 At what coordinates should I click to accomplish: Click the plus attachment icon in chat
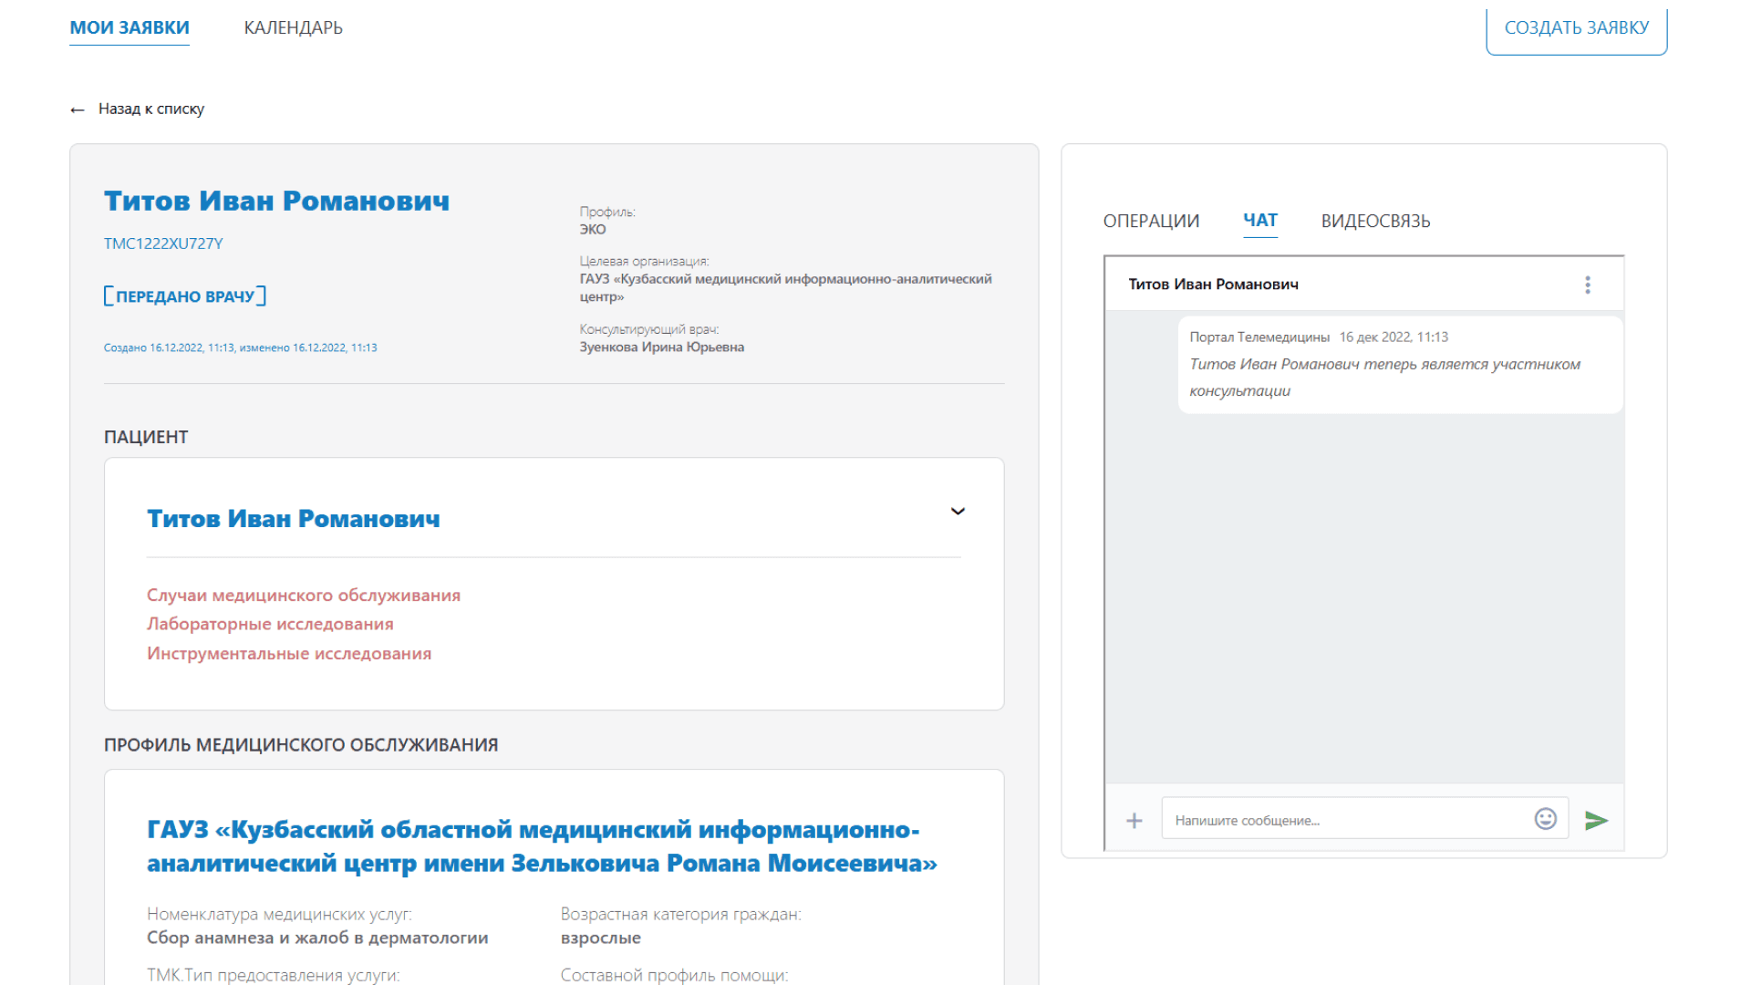click(x=1134, y=821)
